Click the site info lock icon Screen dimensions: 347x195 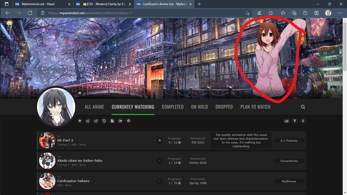tap(43, 13)
